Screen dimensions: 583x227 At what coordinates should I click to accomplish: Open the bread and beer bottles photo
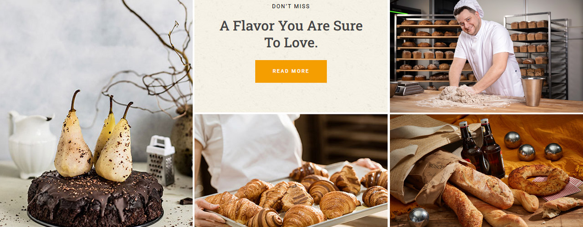[x=486, y=171]
